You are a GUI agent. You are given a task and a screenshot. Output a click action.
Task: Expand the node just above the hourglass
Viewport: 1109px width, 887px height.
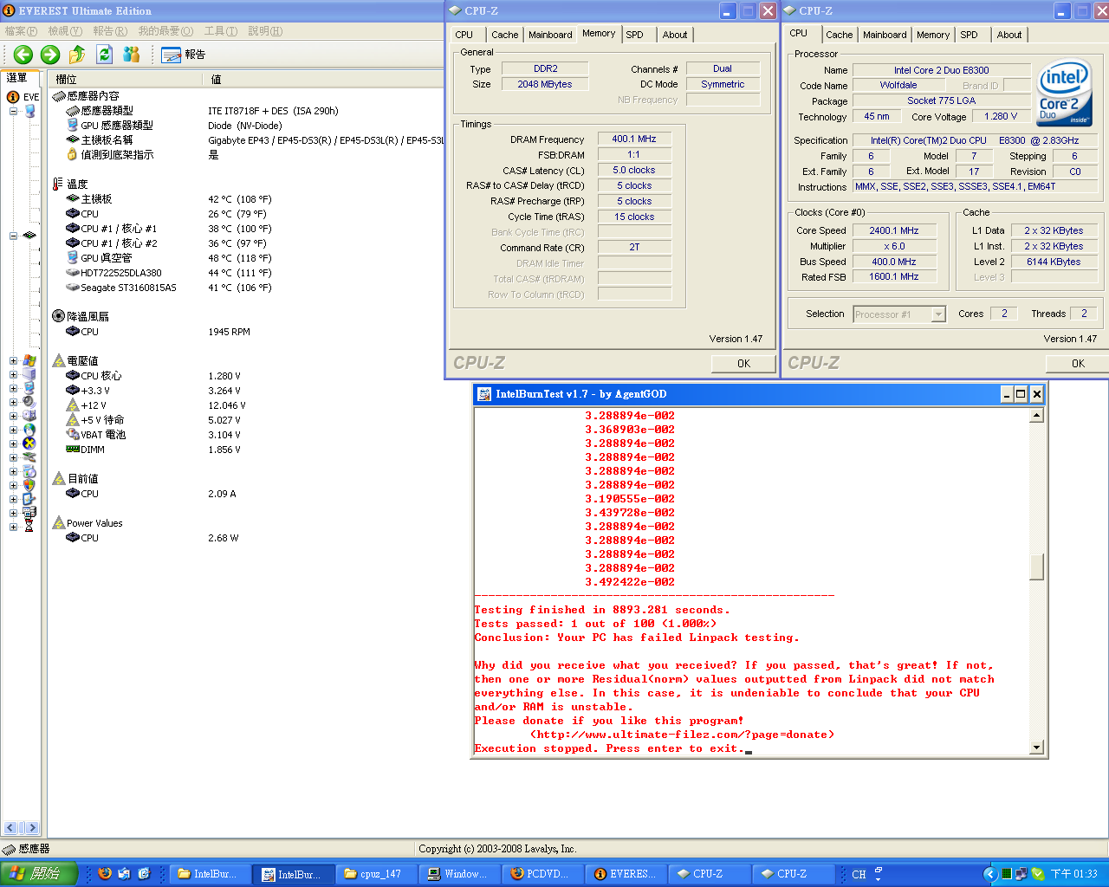coord(13,513)
